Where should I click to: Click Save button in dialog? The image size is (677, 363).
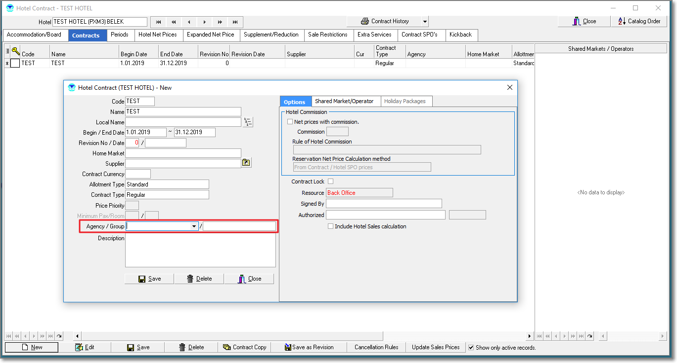click(x=149, y=279)
